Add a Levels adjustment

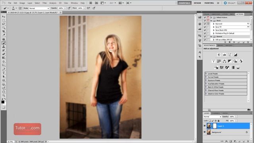coord(224,55)
